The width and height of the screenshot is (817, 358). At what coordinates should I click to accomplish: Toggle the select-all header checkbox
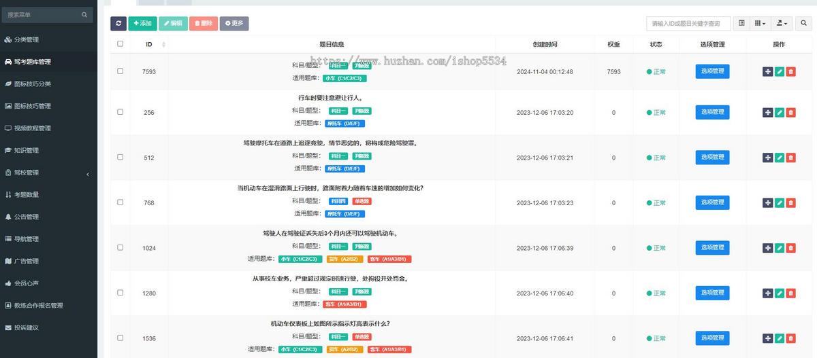click(121, 43)
